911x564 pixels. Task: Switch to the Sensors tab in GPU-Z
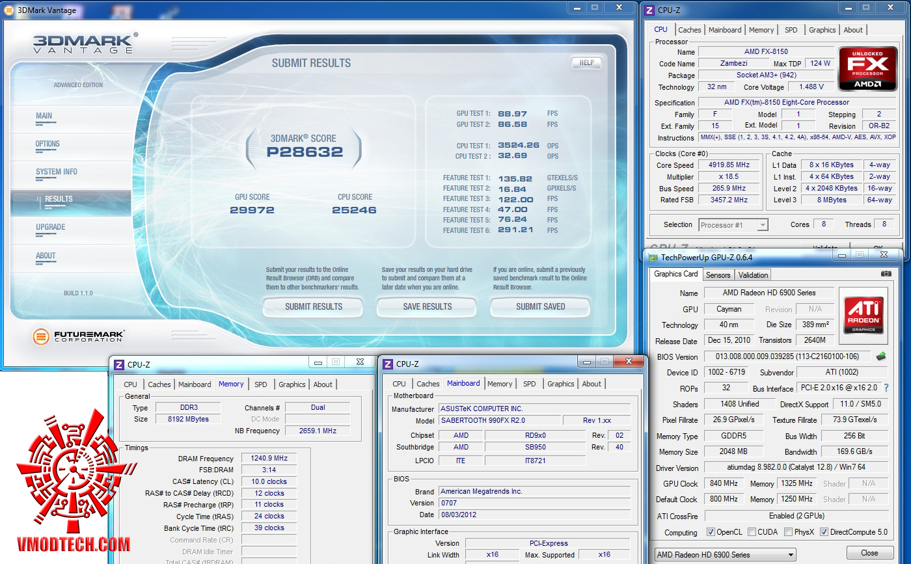718,275
